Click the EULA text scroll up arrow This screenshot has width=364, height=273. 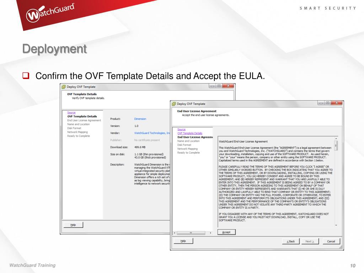[x=336, y=139]
